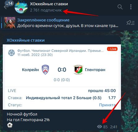Open the three-dot channel menu
The width and height of the screenshot is (138, 132).
coord(131,7)
